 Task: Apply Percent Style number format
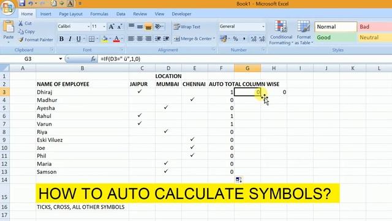coord(235,39)
